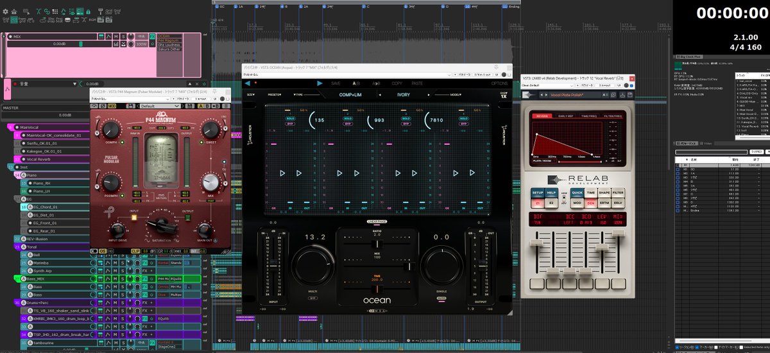Screen dimensions: 770x353
Task: Click OCEAN's blue play arrow icon
Action: (320, 83)
